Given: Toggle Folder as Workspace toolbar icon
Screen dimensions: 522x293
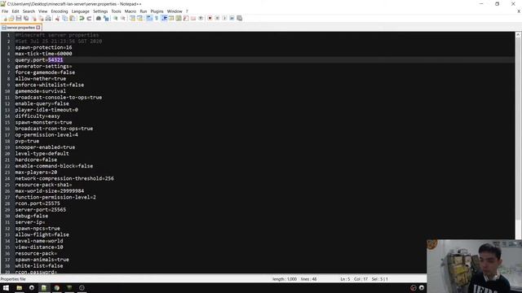Looking at the screenshot, I should (x=193, y=18).
